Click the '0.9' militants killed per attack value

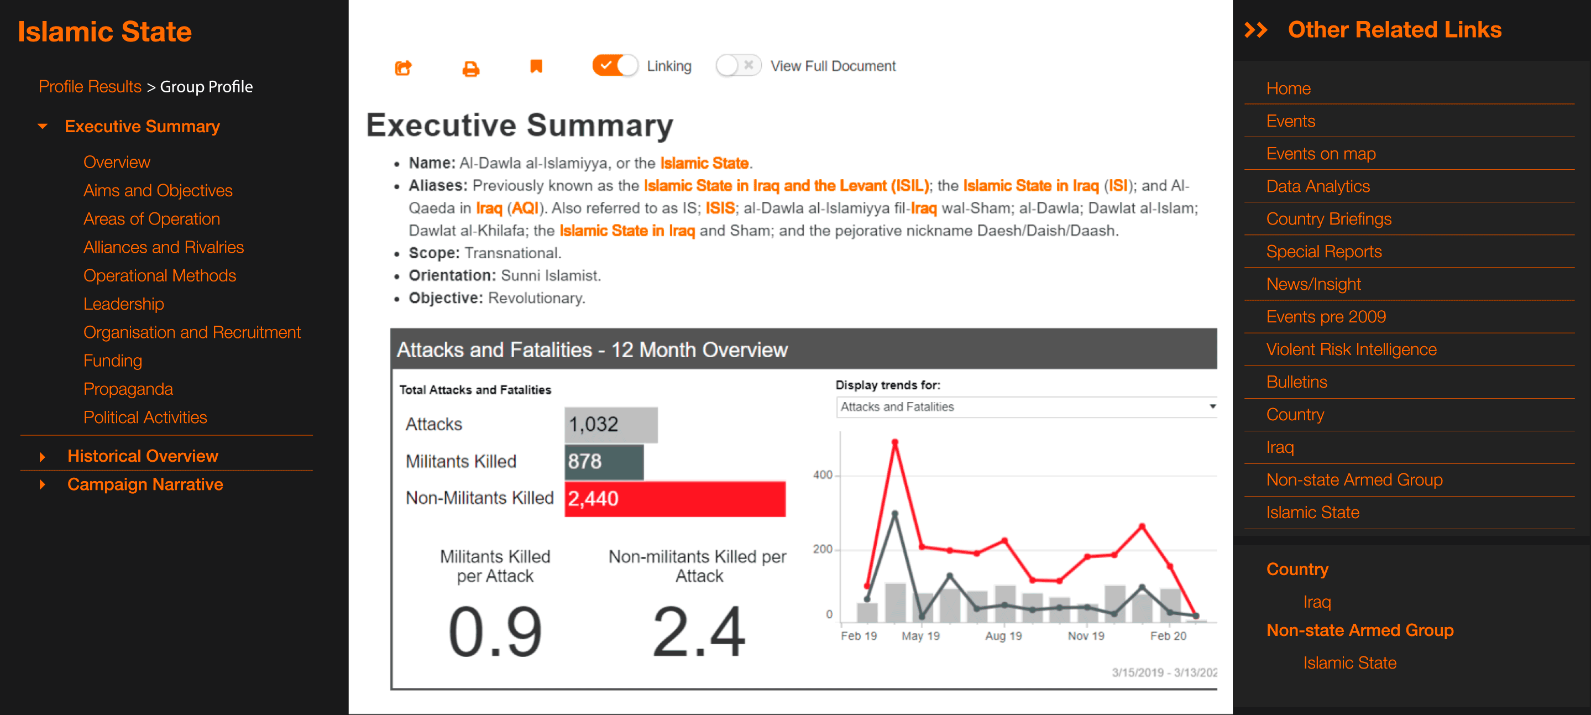tap(495, 632)
